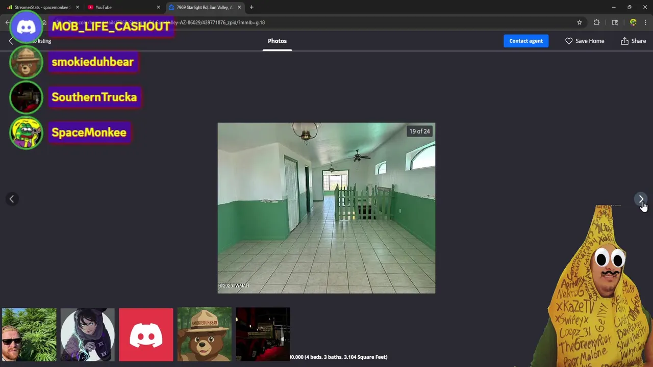Click the MOB_LIFE_CASHOUT Discord avatar
The image size is (653, 367).
[26, 27]
